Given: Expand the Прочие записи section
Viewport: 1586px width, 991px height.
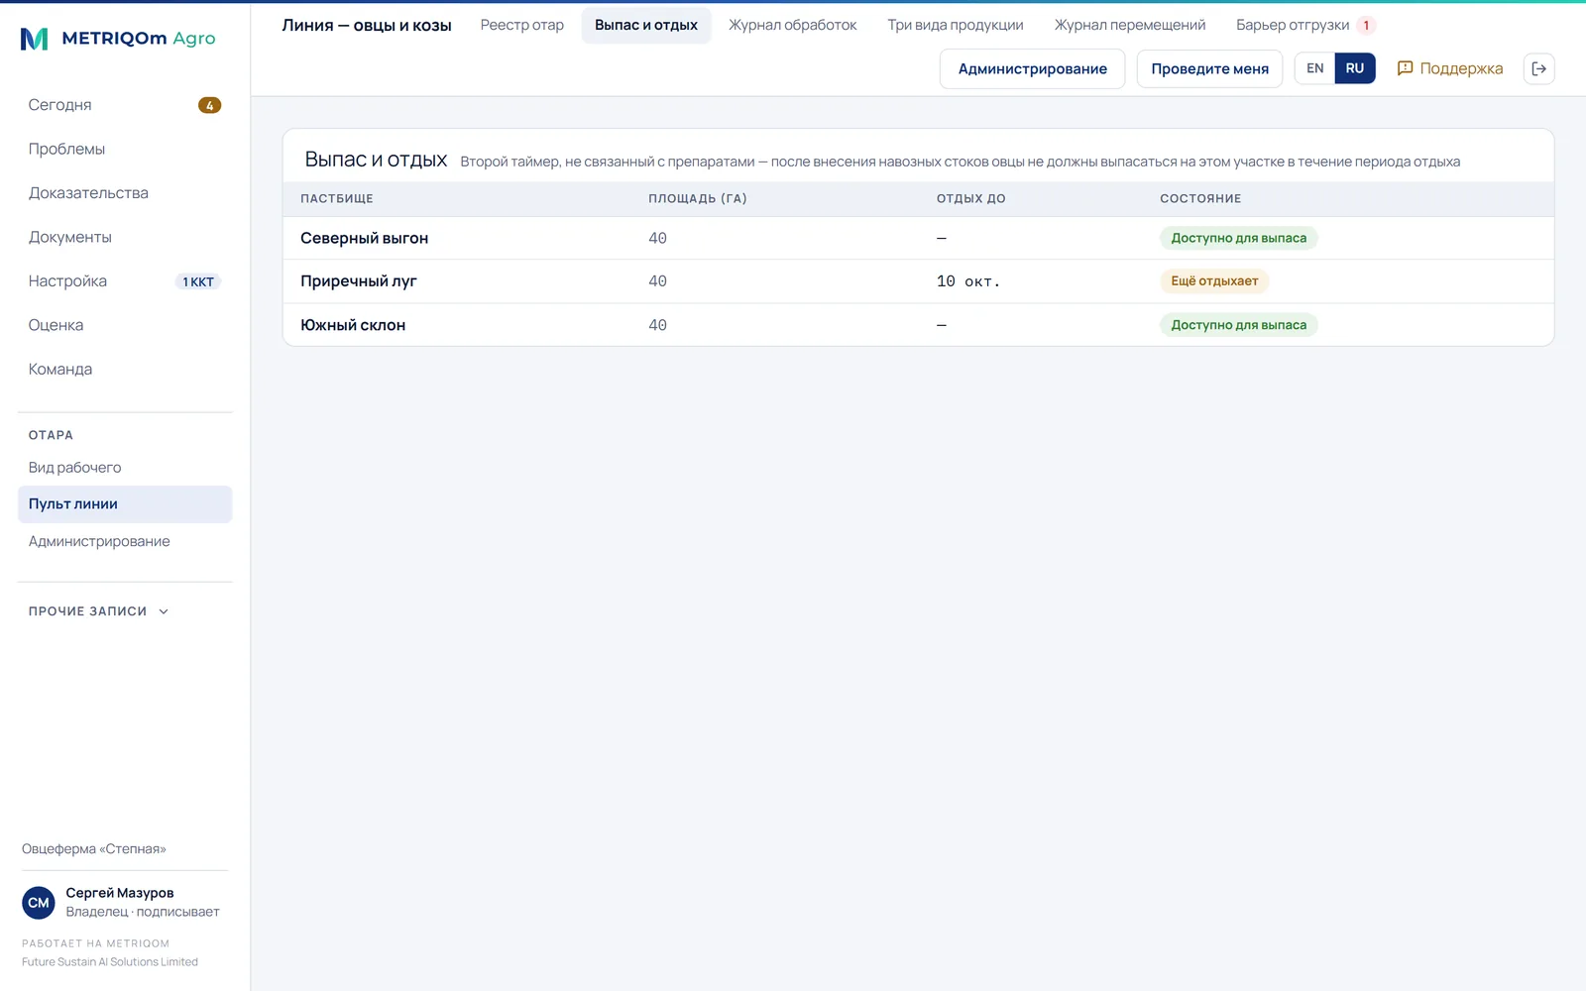Looking at the screenshot, I should point(99,611).
